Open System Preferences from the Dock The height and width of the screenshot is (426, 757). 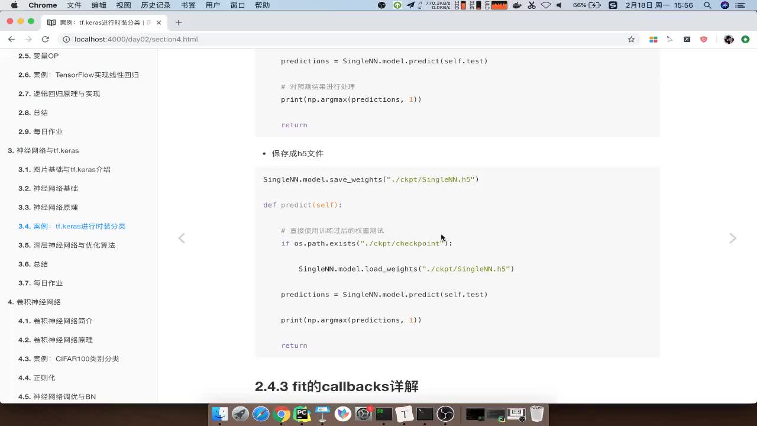(x=363, y=414)
